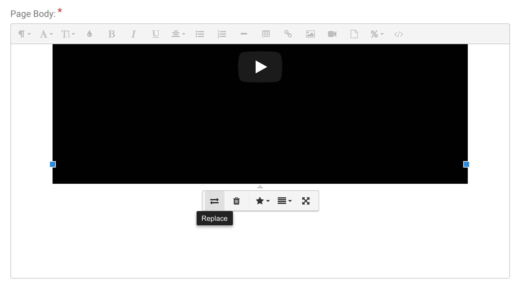The height and width of the screenshot is (289, 521).
Task: Switch to code view
Action: (399, 34)
